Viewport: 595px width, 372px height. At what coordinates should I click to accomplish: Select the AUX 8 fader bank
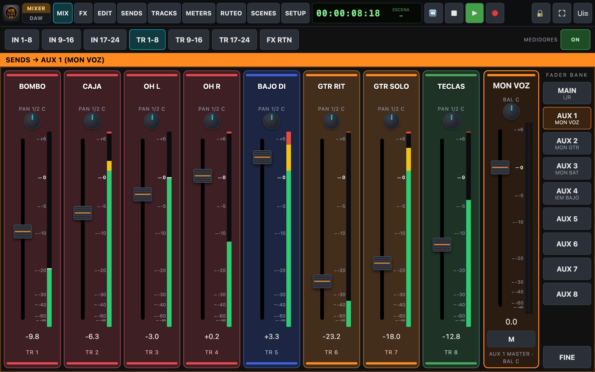pyautogui.click(x=567, y=294)
